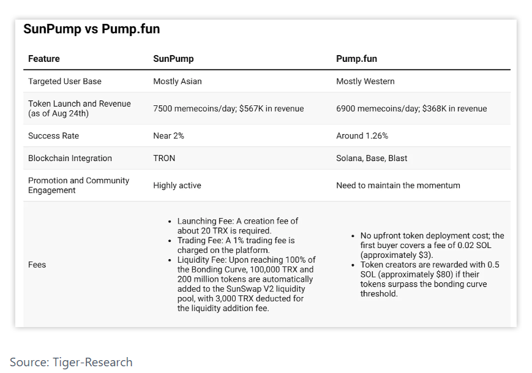Click the Around 1.26% cell
The image size is (532, 373).
(x=362, y=136)
